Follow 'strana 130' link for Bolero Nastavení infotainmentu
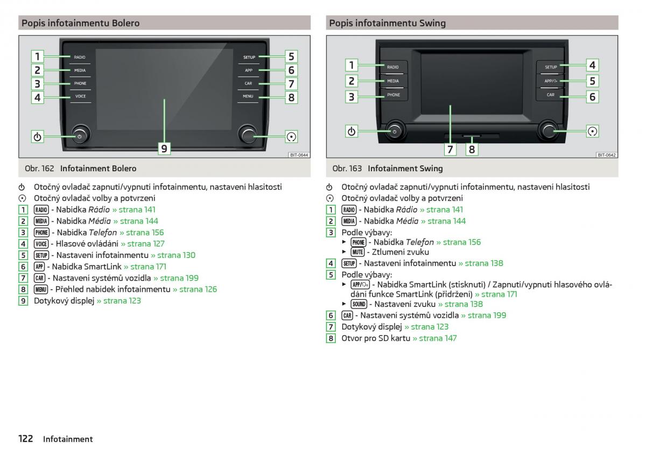 [173, 255]
